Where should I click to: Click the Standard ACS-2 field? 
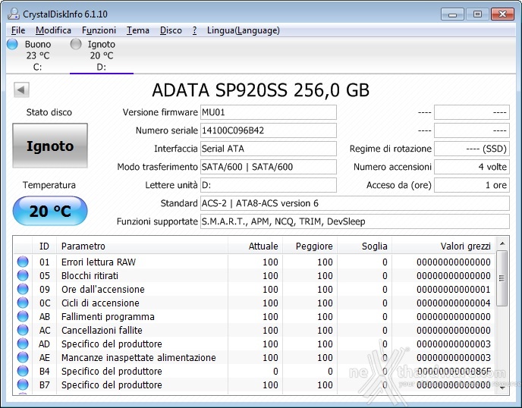355,203
